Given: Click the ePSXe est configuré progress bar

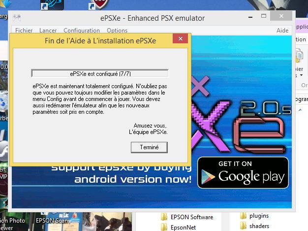Looking at the screenshot, I should coord(100,73).
